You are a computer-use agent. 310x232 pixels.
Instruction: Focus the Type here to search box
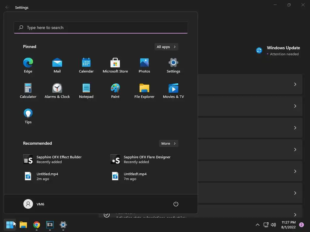click(101, 27)
